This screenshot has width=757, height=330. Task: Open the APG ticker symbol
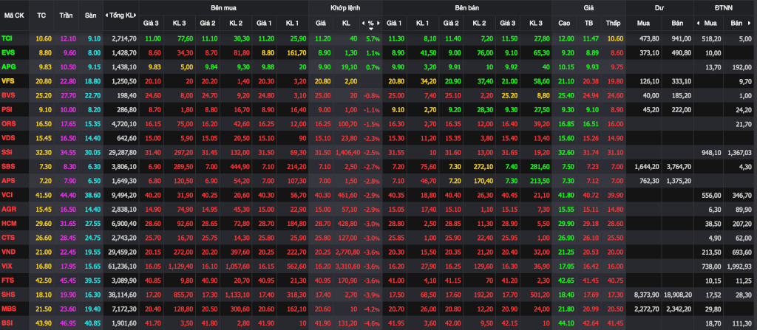tap(8, 66)
